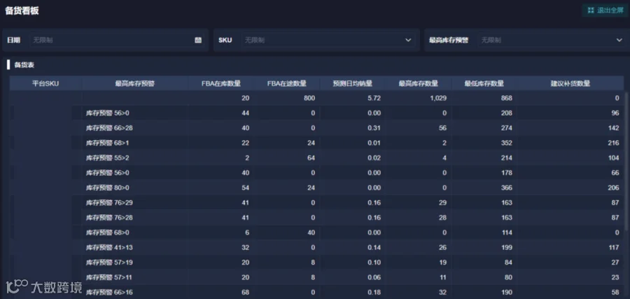Expand the 最高库存预警 filter dropdown chevron
Screen dimensions: 630x299
[619, 40]
